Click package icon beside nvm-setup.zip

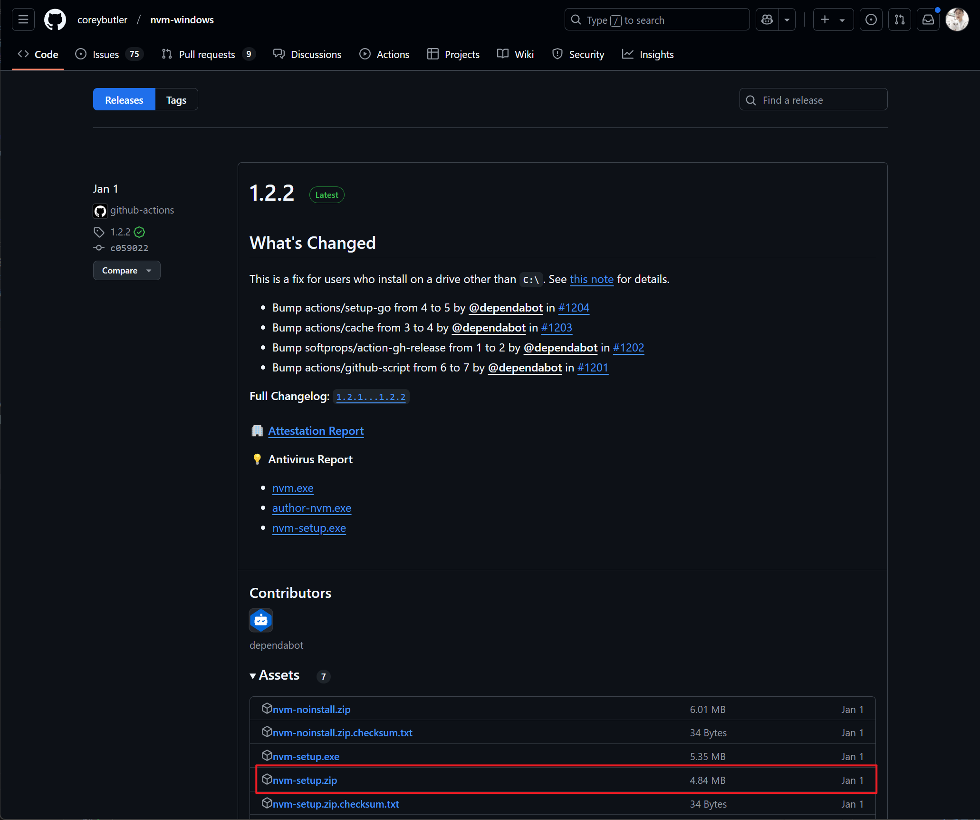(267, 779)
